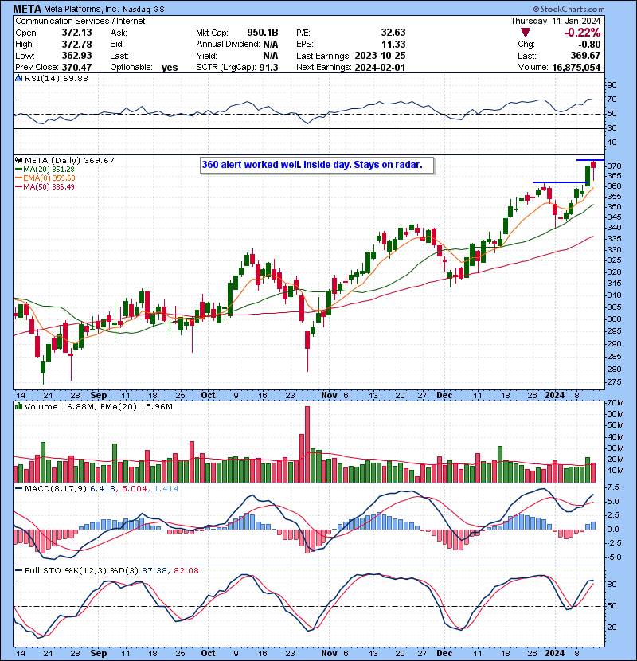The width and height of the screenshot is (637, 661).
Task: Click the Last Earnings date 2023-10-25
Action: (x=380, y=56)
